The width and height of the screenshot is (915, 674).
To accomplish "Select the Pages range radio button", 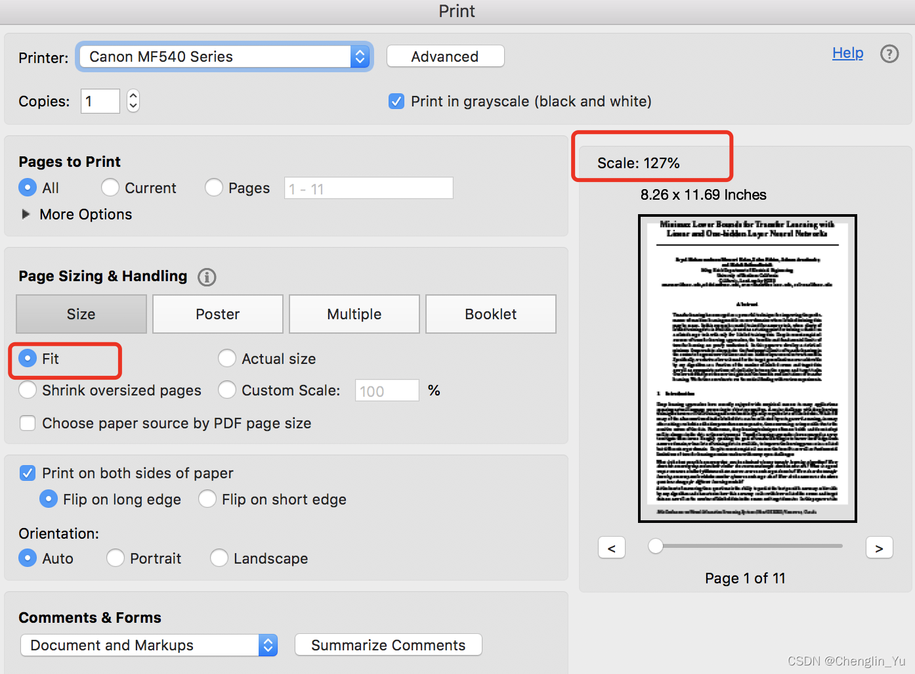I will click(x=214, y=188).
